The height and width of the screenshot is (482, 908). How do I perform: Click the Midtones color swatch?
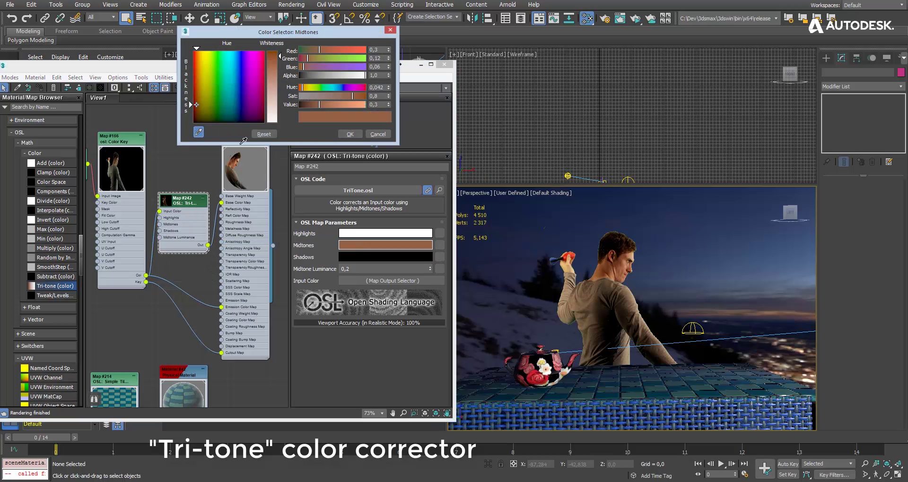point(385,245)
